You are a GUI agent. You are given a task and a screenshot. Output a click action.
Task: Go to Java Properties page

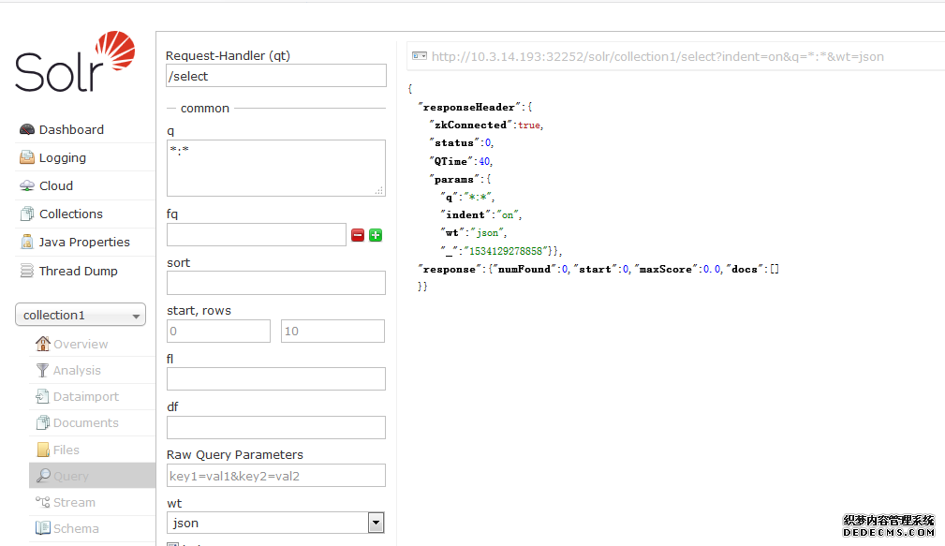pyautogui.click(x=83, y=243)
